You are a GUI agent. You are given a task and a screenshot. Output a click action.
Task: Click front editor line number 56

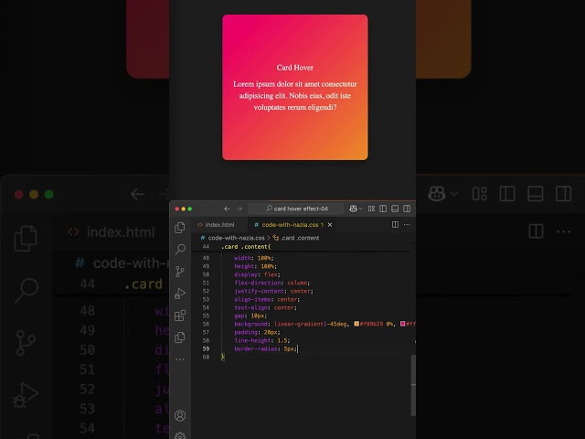click(x=206, y=324)
